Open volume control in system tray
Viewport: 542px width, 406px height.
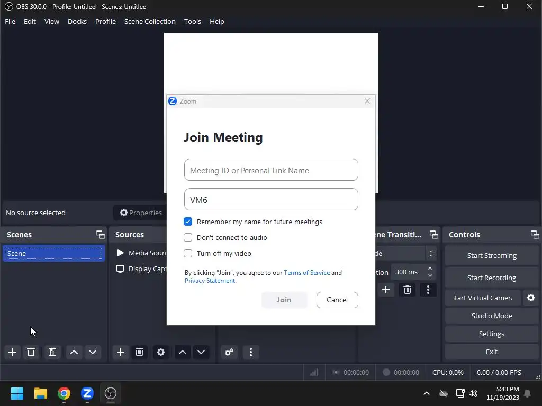[x=473, y=393]
